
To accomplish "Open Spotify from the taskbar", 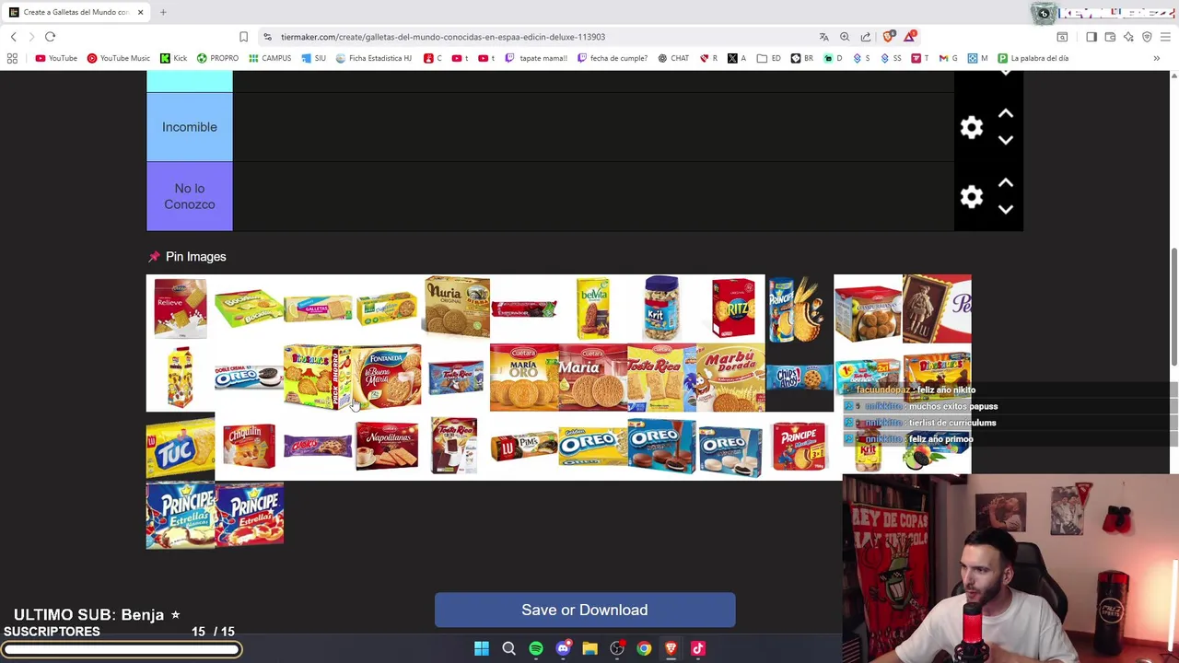I will coord(536,648).
